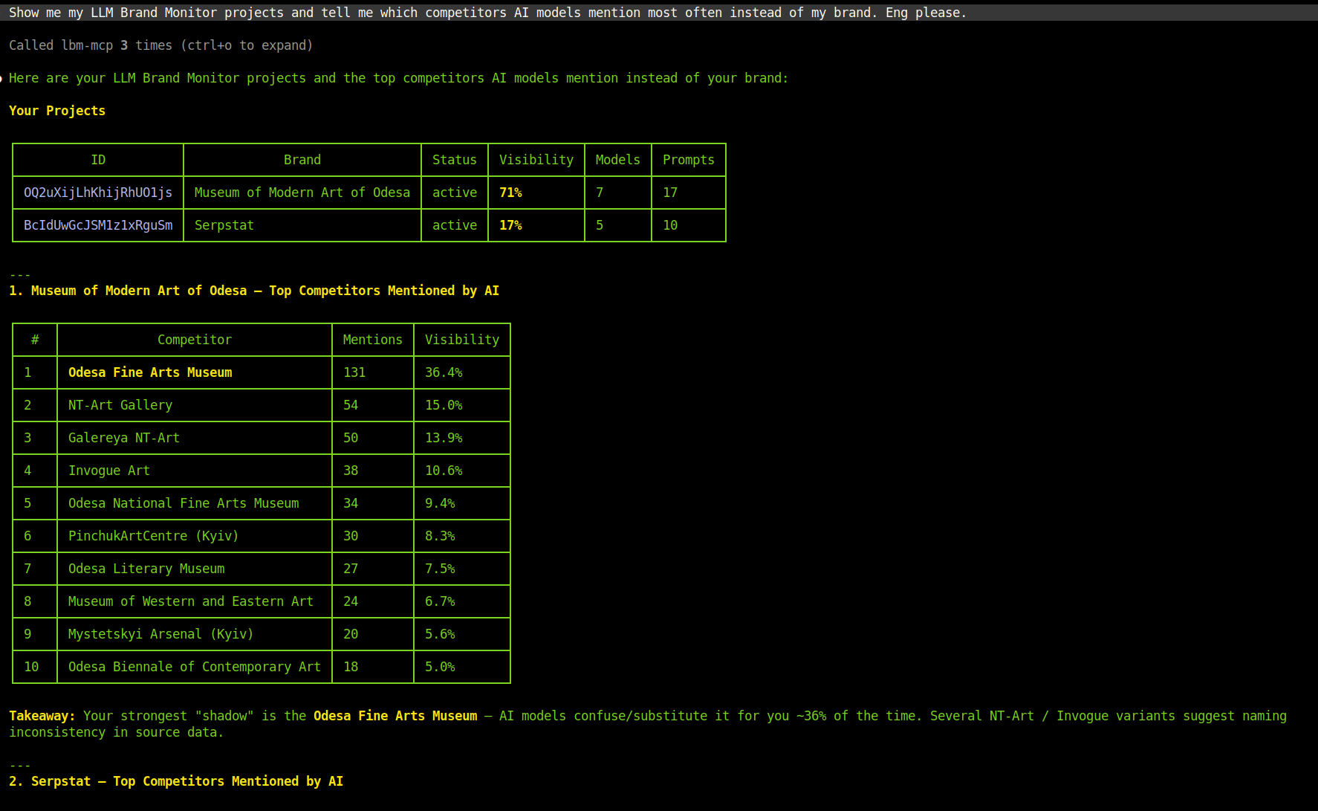The image size is (1318, 811).
Task: Click the 13.9% visibility value
Action: (x=444, y=438)
